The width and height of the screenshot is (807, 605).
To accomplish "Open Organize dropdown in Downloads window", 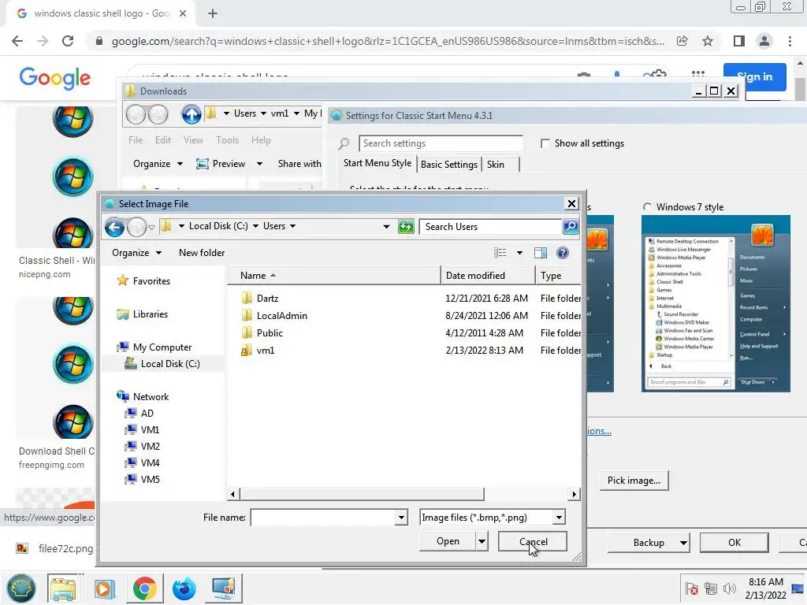I will (158, 164).
